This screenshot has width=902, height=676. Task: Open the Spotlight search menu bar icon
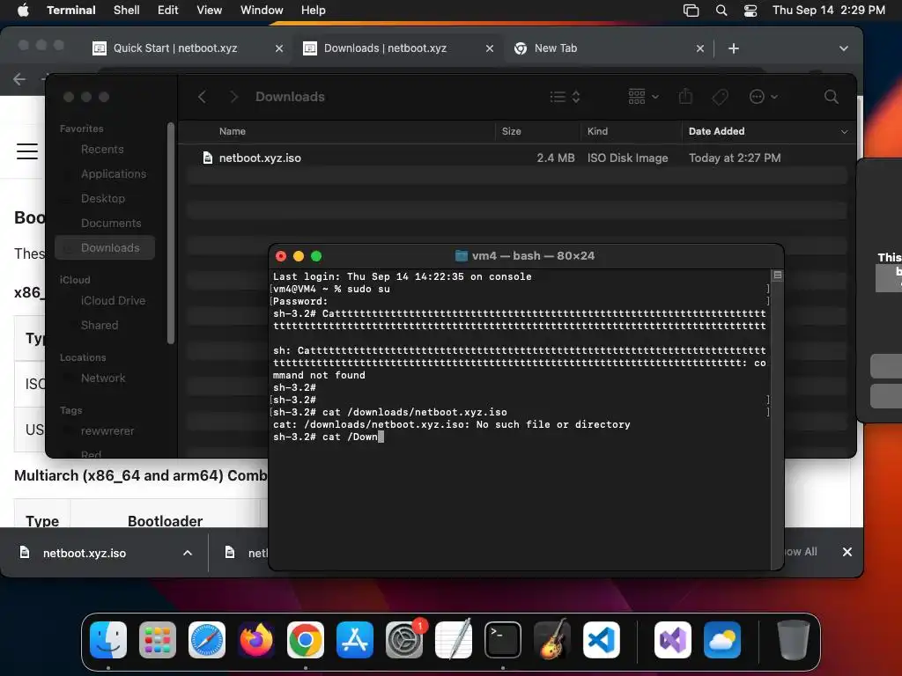pos(721,11)
